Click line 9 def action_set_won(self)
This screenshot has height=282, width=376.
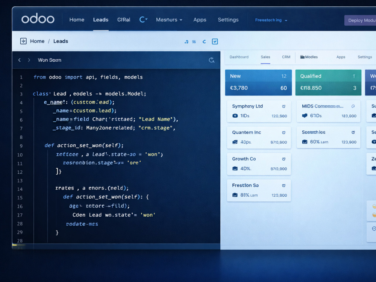[84, 145]
